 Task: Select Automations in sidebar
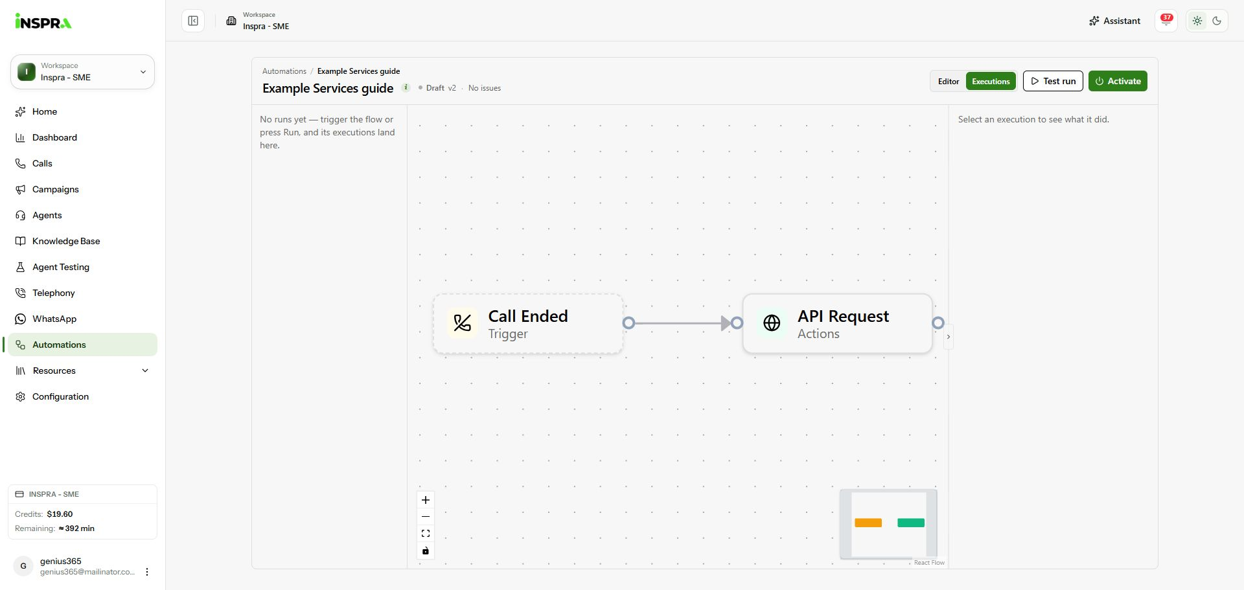(82, 345)
